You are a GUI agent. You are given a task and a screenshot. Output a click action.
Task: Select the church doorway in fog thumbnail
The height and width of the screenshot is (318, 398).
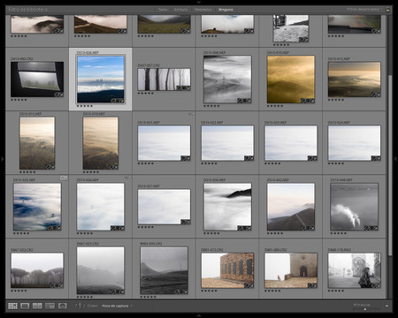click(291, 270)
